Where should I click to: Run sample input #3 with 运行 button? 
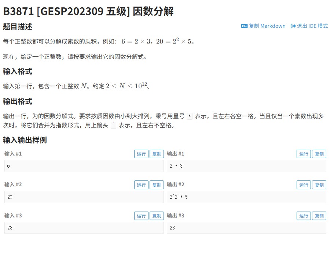141,216
